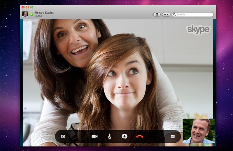233x151 pixels.
Task: Mute the microphone
Action: pyautogui.click(x=110, y=136)
